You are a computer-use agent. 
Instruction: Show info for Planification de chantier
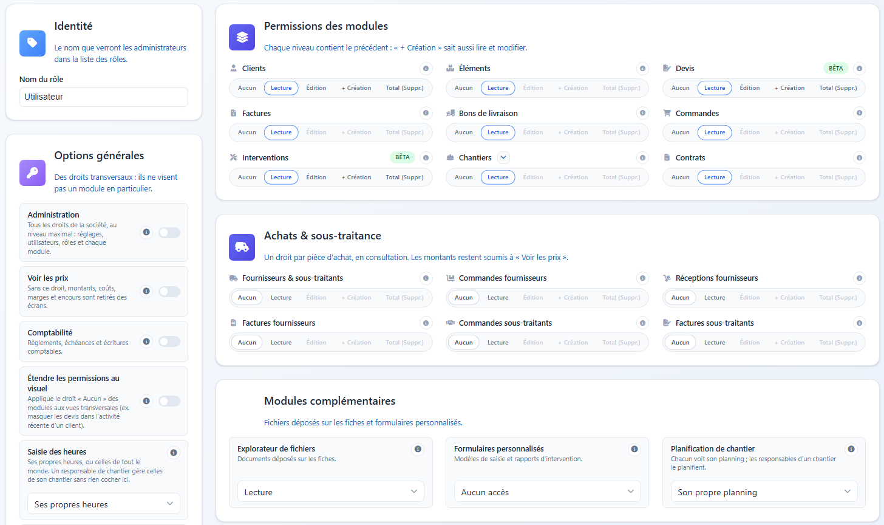pos(851,449)
